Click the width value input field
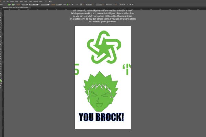 pyautogui.click(x=109, y=5)
